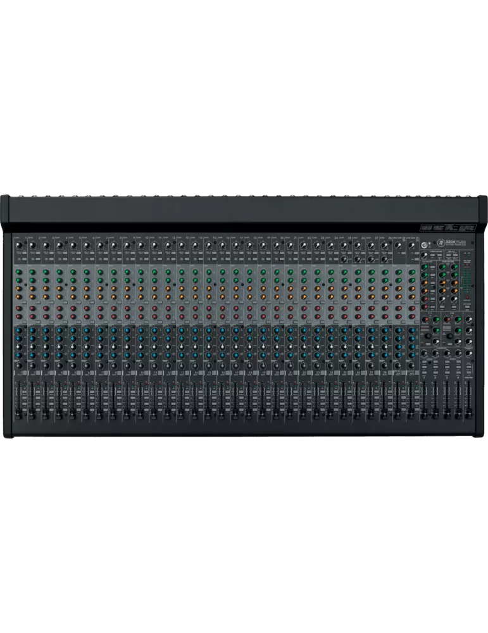Screen dimensions: 488x633
Task: Adjust the channel 17 pan knob
Action: tap(235, 366)
